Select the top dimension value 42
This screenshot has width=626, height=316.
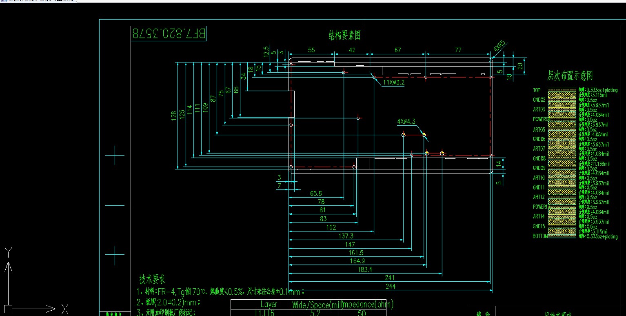(x=352, y=50)
